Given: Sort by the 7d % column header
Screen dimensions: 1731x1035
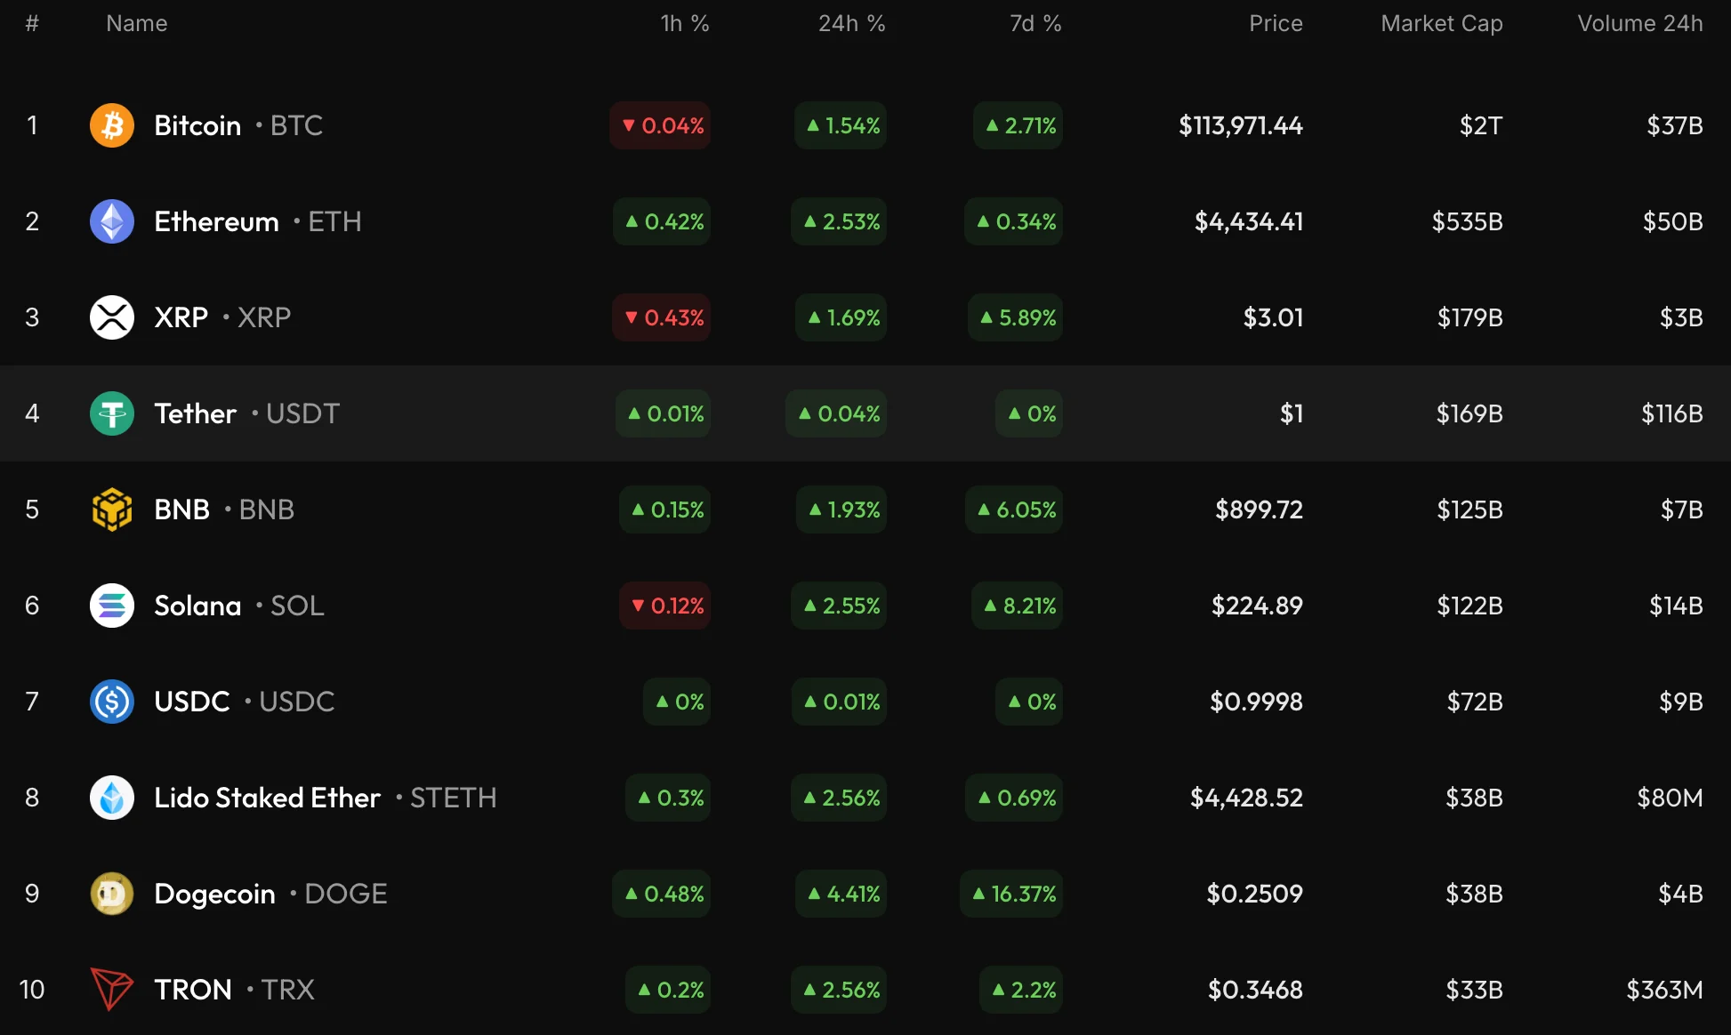Looking at the screenshot, I should [1035, 24].
